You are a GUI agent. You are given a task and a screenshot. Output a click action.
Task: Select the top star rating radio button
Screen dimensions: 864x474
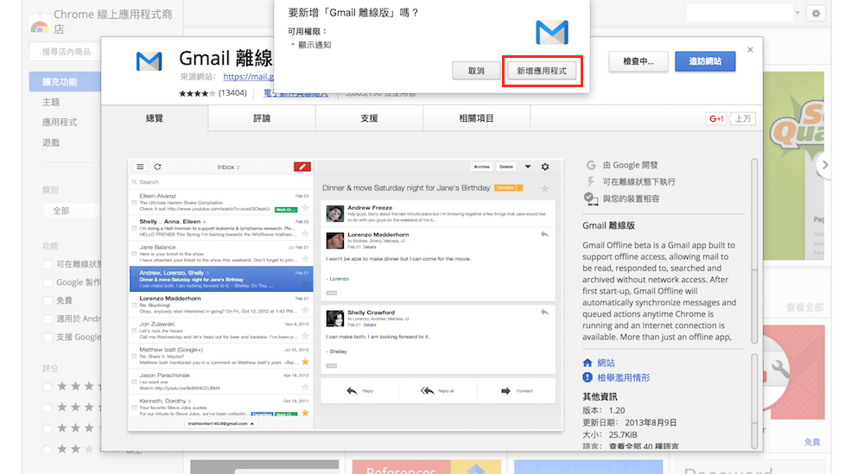[x=48, y=388]
